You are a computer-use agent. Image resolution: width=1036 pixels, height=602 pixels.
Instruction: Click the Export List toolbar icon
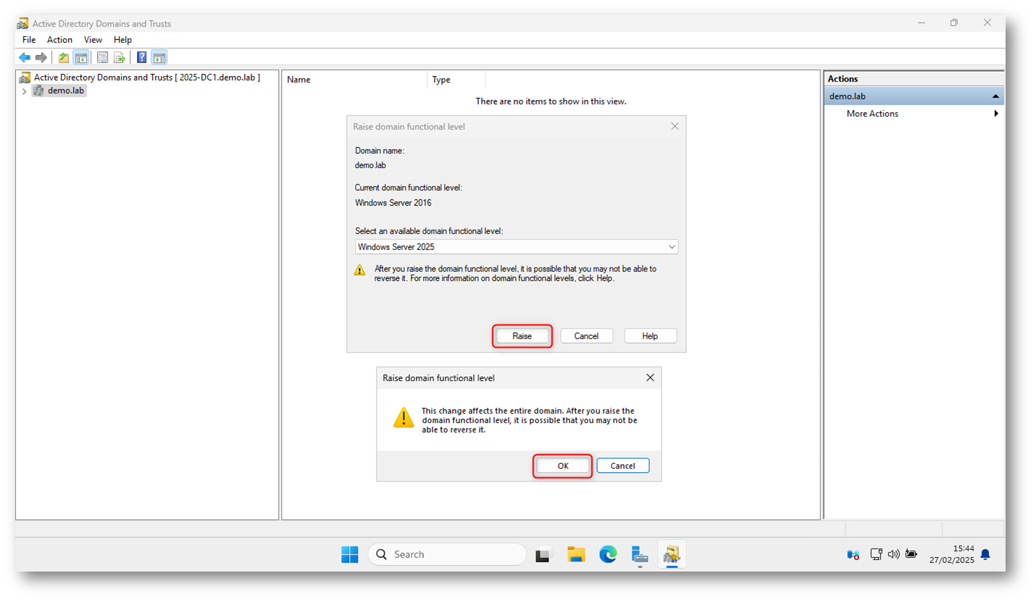coord(120,57)
